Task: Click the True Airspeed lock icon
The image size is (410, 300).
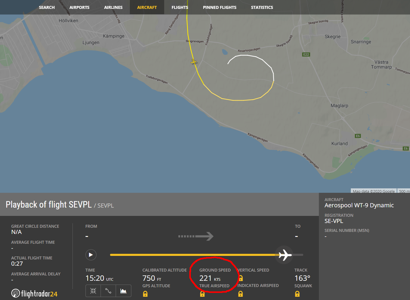Action: (x=202, y=294)
